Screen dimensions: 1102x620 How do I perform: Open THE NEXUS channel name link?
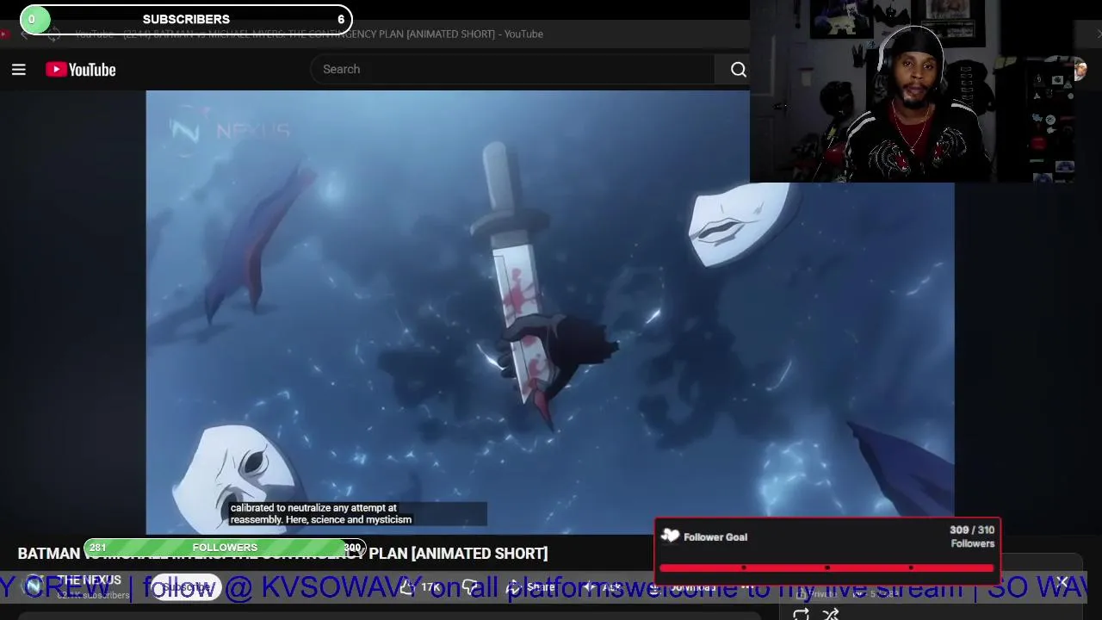tap(90, 580)
